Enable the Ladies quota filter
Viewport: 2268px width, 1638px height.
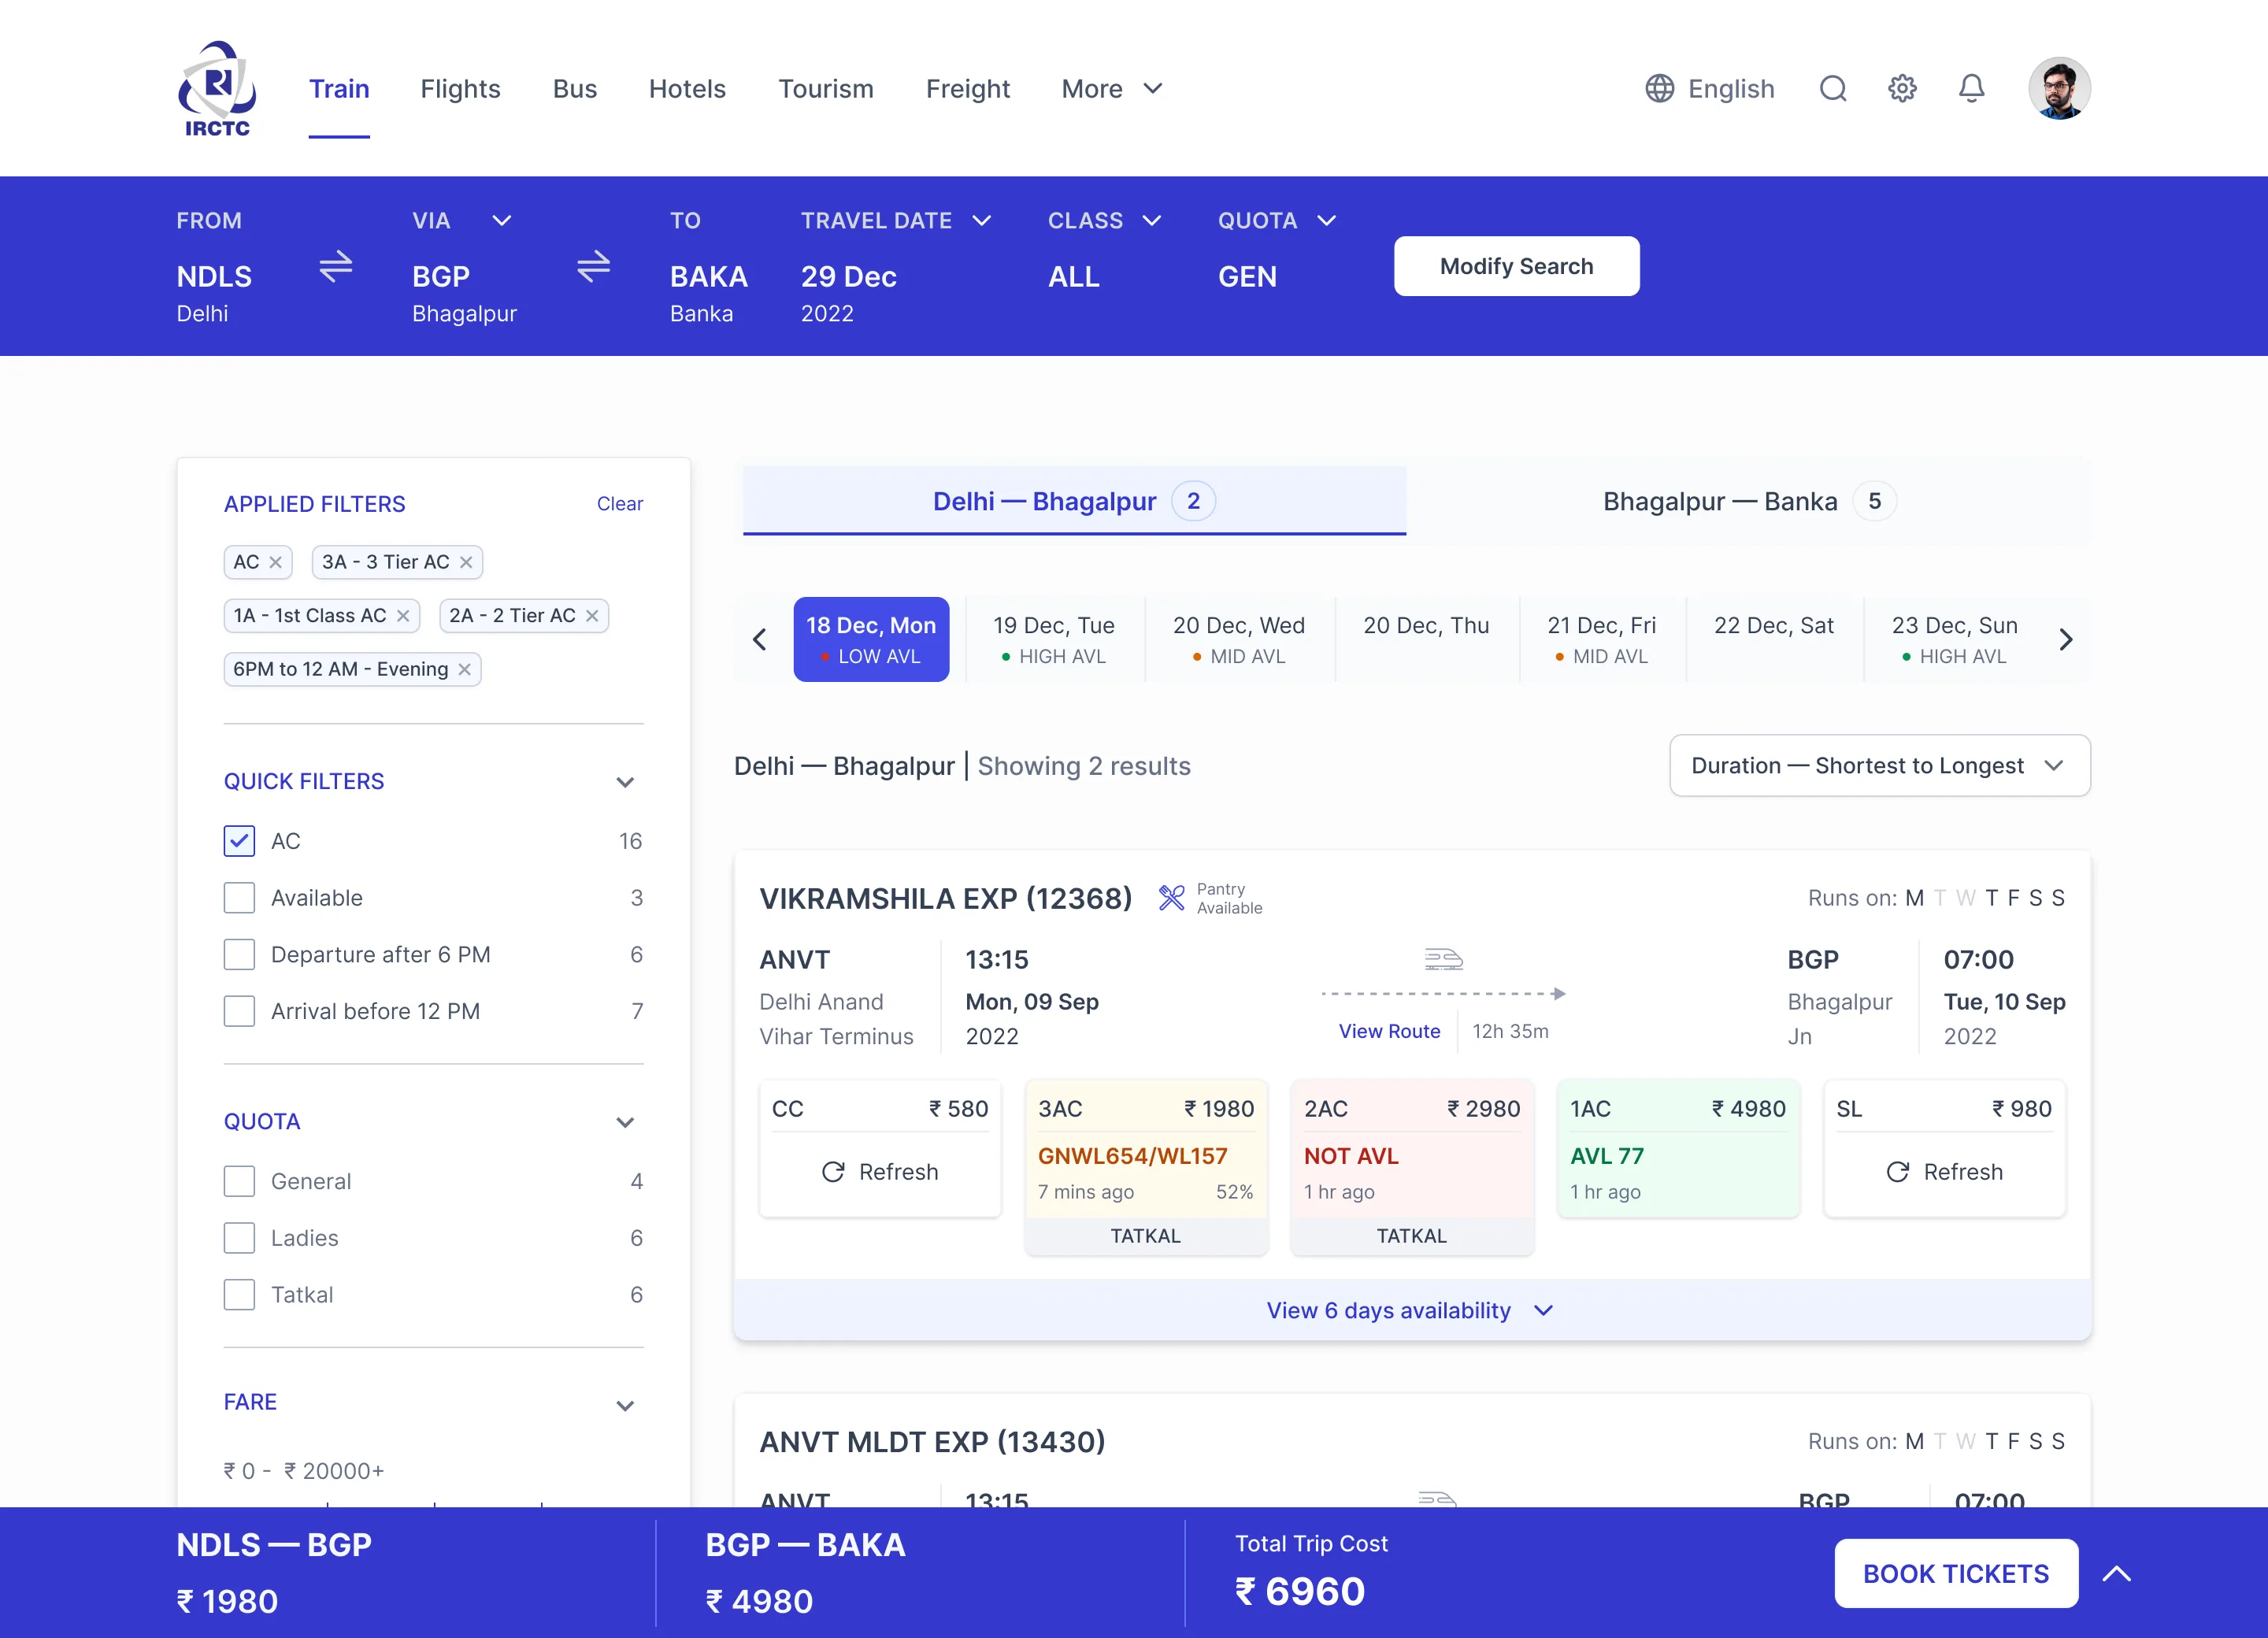point(239,1237)
